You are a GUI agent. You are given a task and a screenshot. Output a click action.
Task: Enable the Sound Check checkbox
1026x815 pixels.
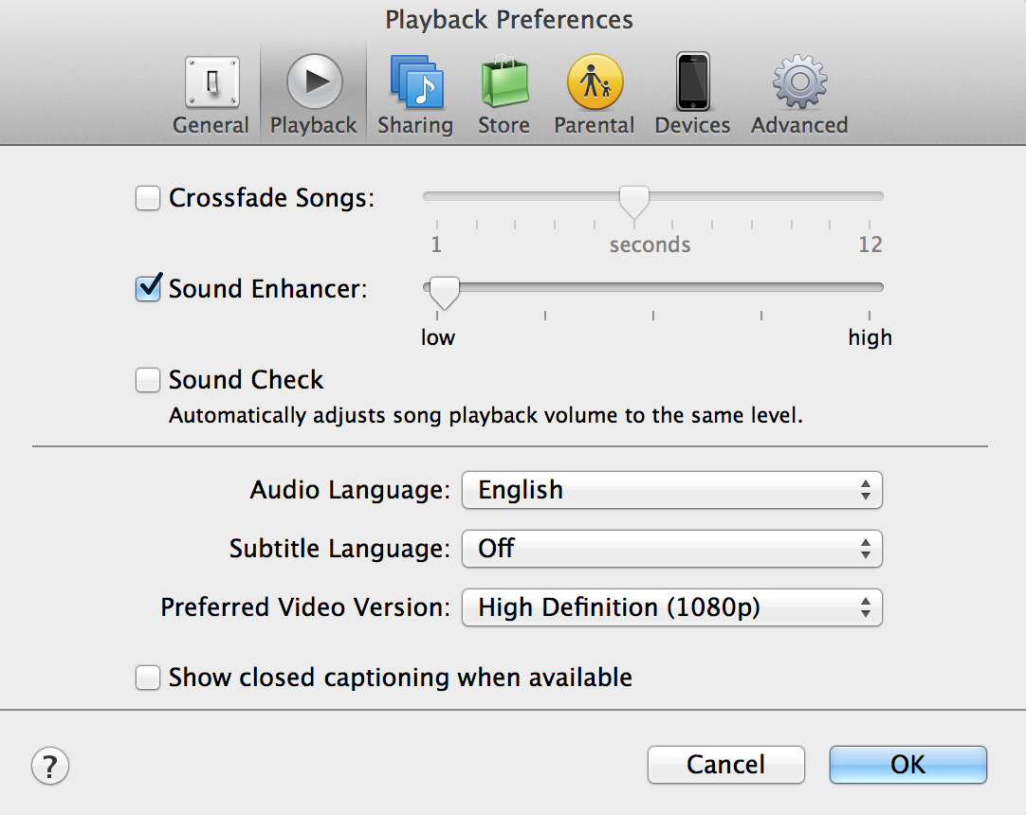pos(148,379)
